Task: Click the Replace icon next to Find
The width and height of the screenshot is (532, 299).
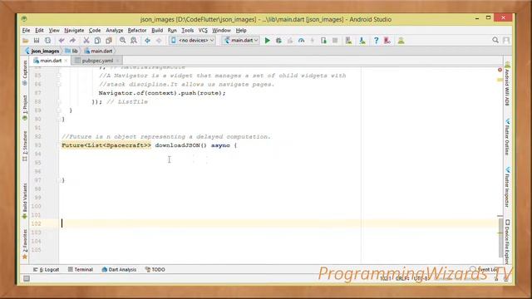Action: tap(134, 41)
